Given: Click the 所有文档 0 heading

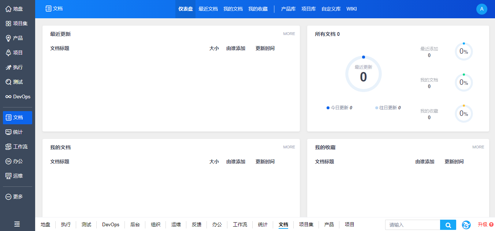Looking at the screenshot, I should coord(327,34).
